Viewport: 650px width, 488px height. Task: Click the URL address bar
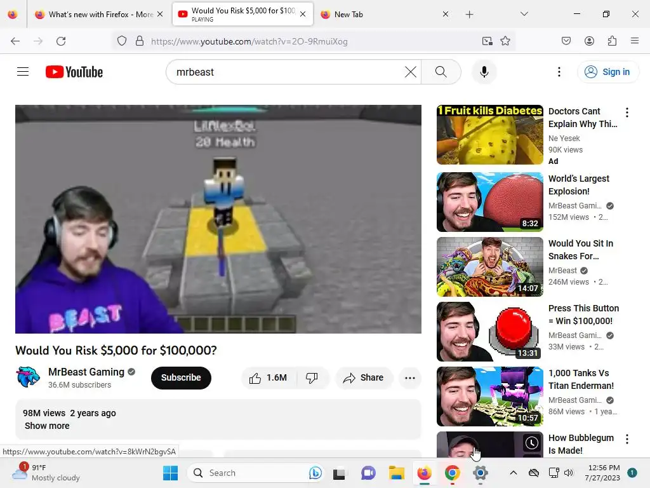[x=313, y=41]
